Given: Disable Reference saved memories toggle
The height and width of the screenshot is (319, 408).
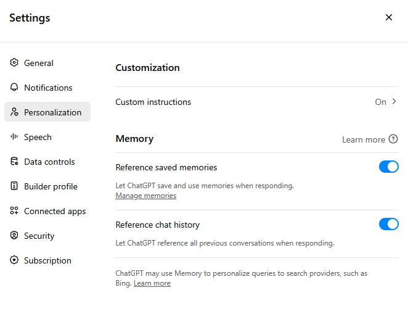Looking at the screenshot, I should [388, 167].
